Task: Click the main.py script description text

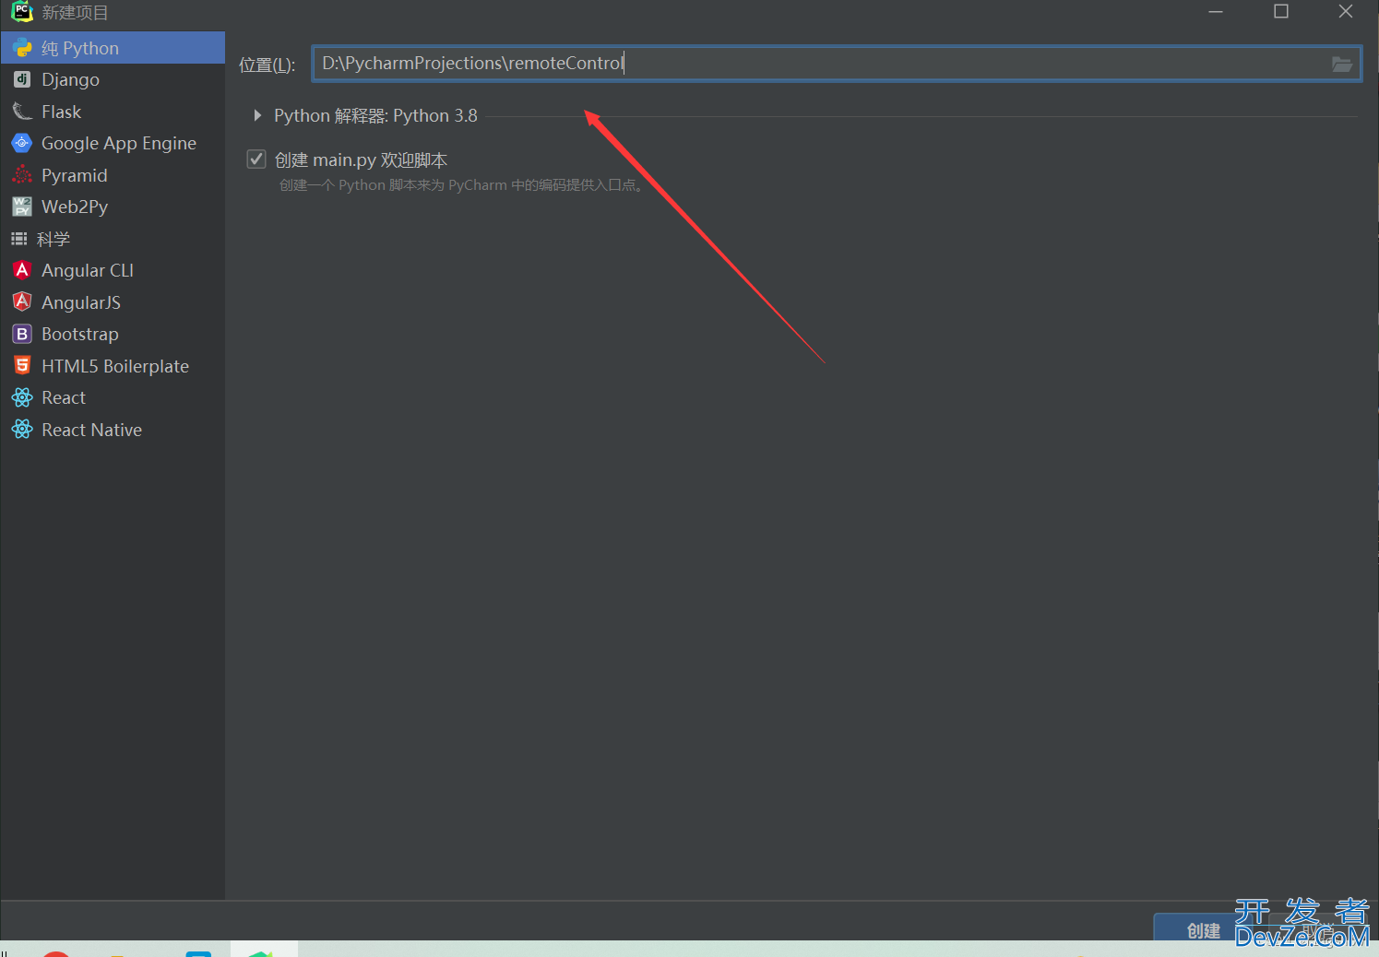Action: pos(460,185)
